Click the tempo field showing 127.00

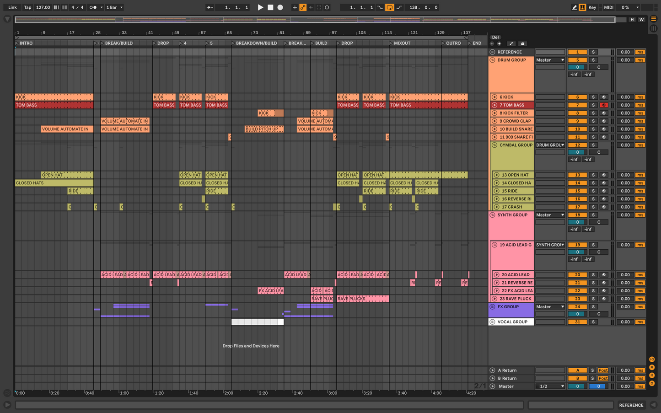coord(43,7)
